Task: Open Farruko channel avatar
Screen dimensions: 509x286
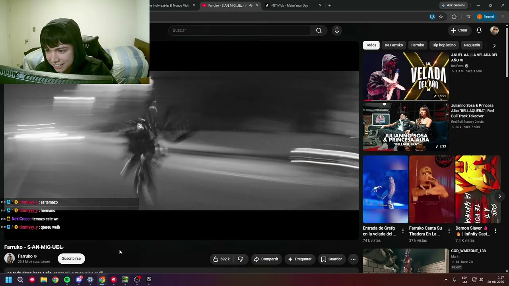Action: click(10, 258)
